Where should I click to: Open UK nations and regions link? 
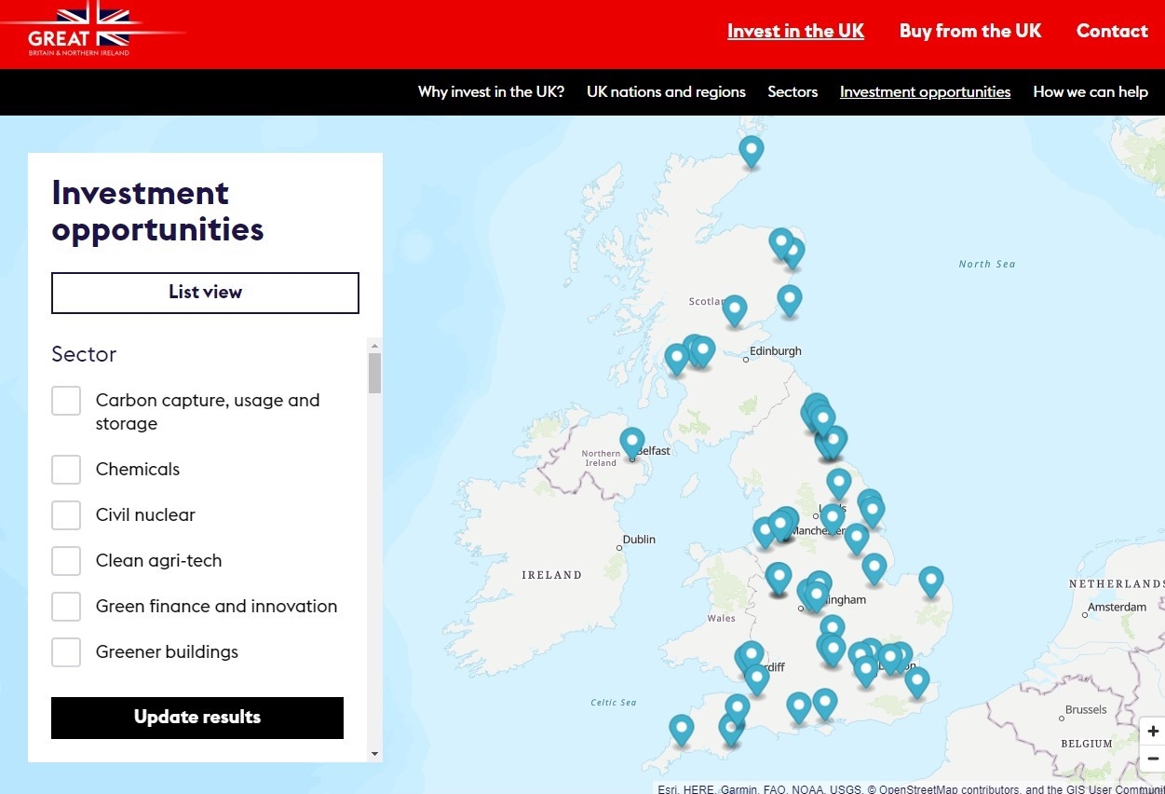666,92
